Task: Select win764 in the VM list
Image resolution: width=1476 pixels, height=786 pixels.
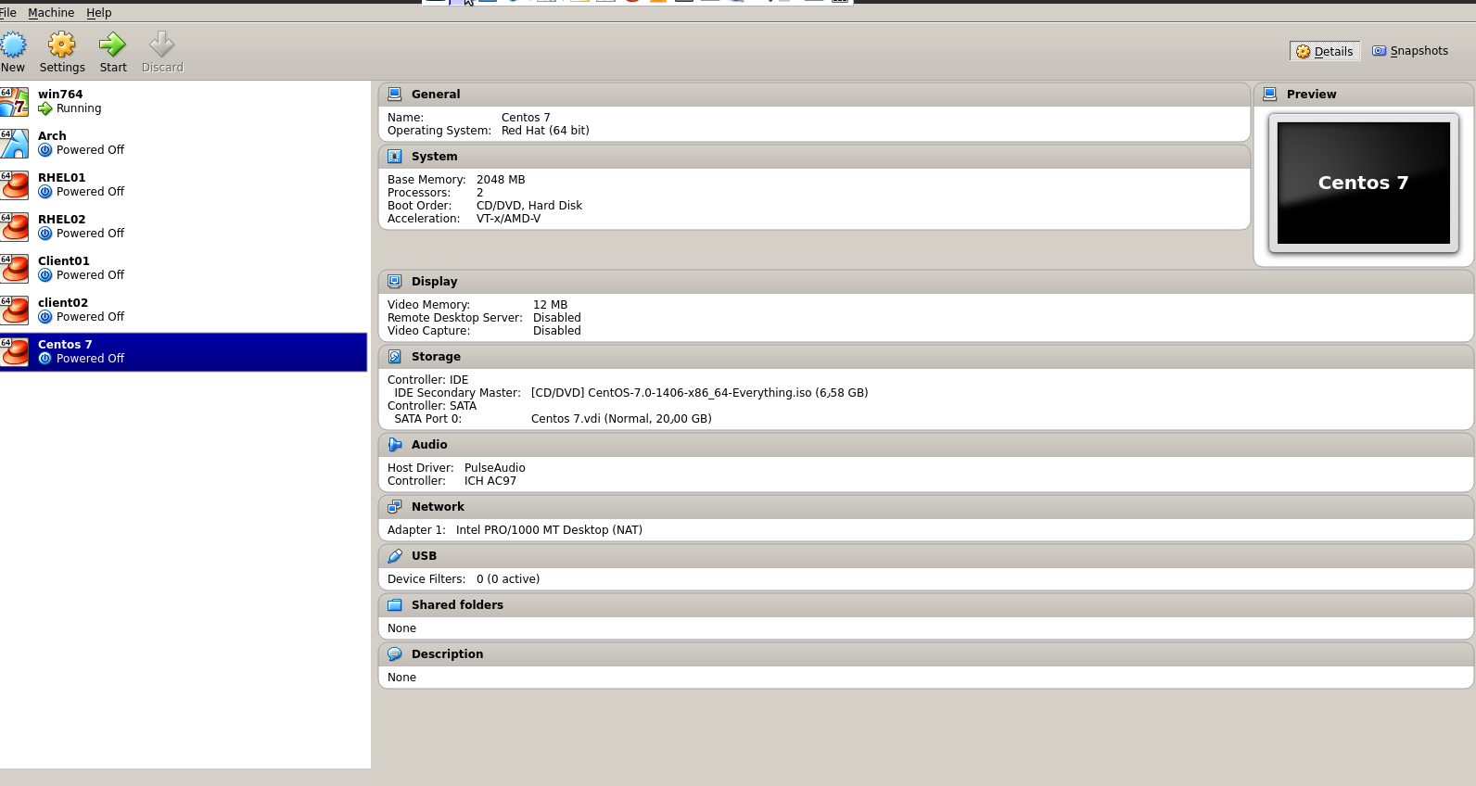Action: [184, 101]
